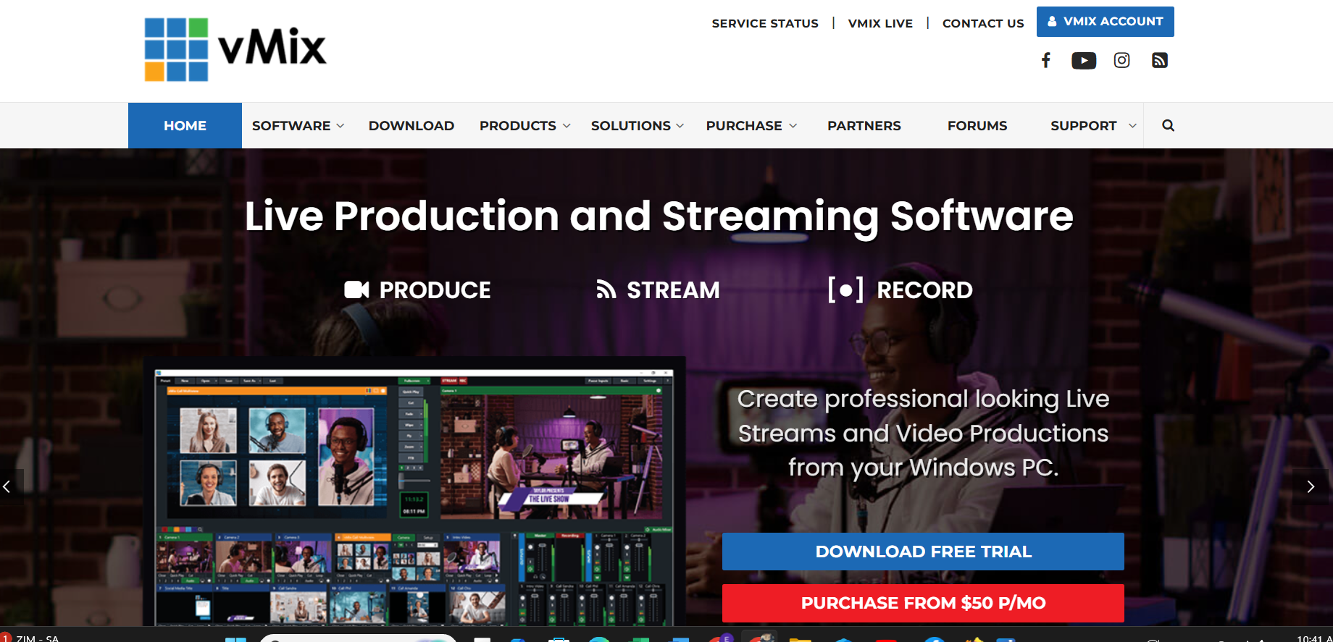1333x642 pixels.
Task: Open the Partners menu item
Action: point(864,125)
